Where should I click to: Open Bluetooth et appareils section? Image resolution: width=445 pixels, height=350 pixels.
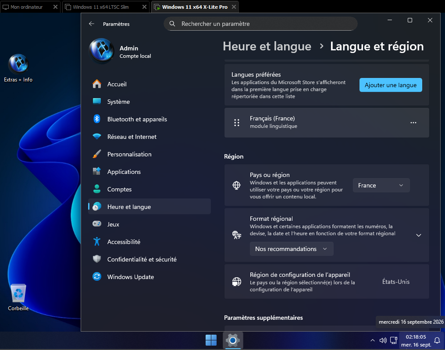pyautogui.click(x=149, y=119)
